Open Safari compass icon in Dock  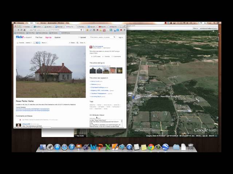click(64, 147)
